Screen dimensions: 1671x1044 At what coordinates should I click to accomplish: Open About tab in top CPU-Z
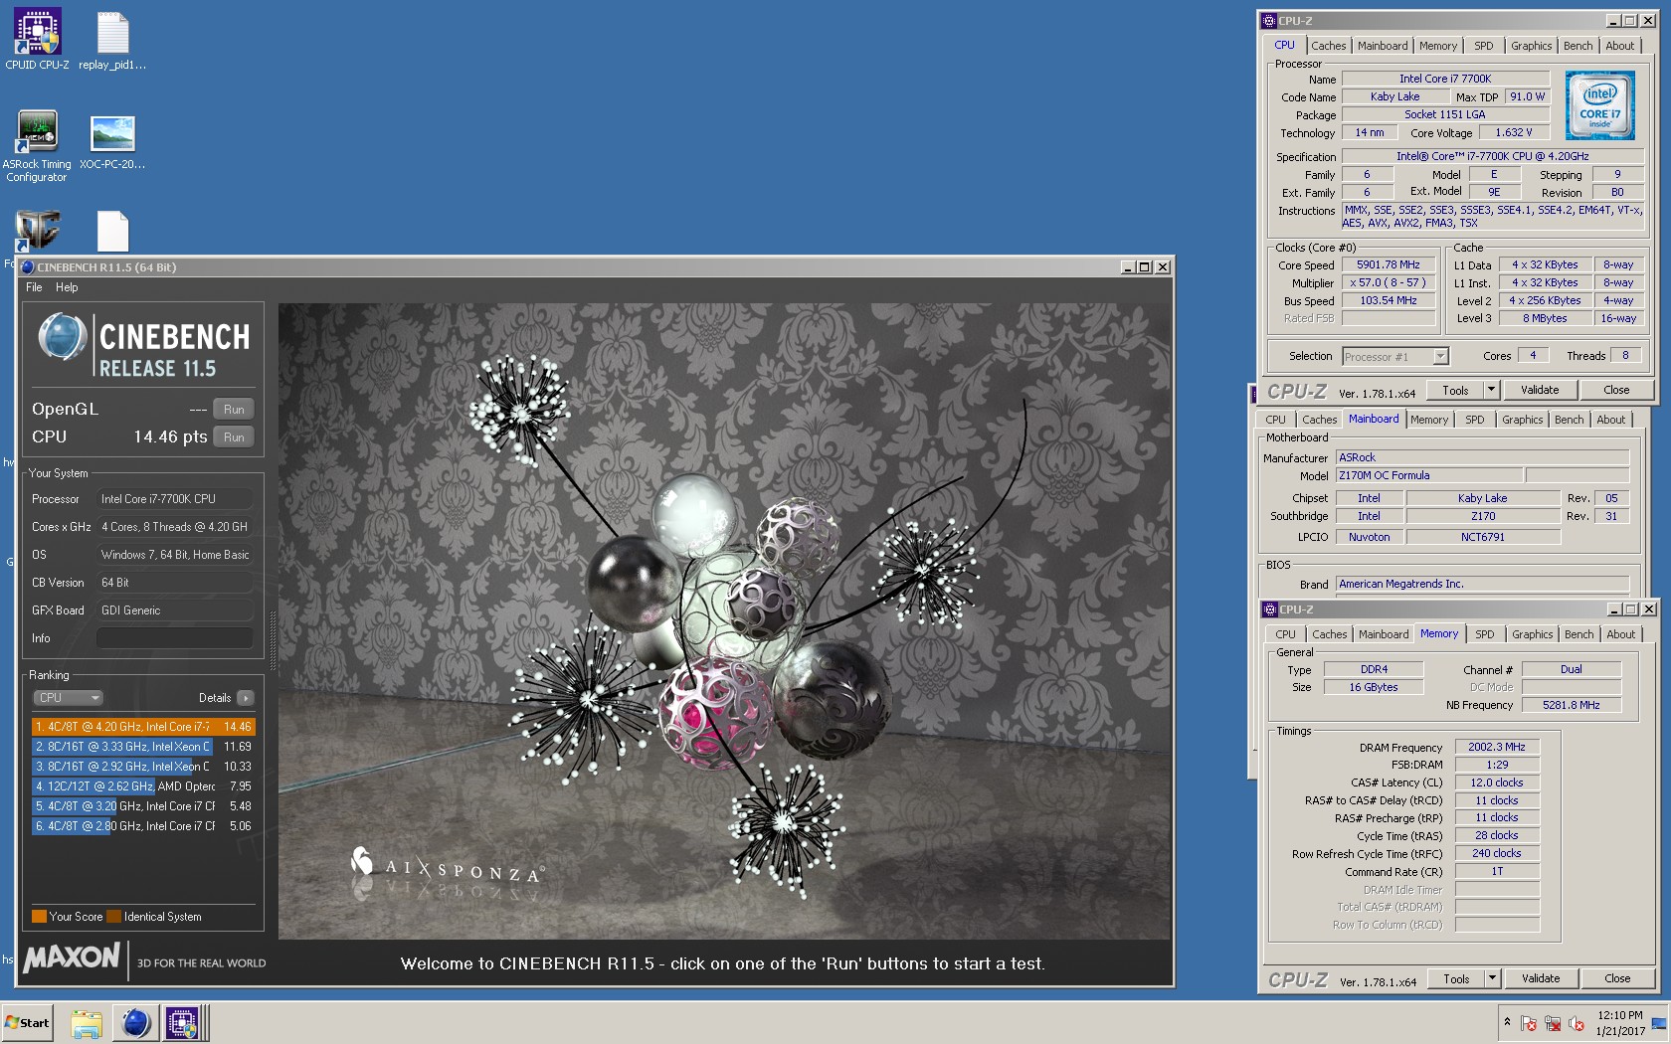click(x=1619, y=46)
